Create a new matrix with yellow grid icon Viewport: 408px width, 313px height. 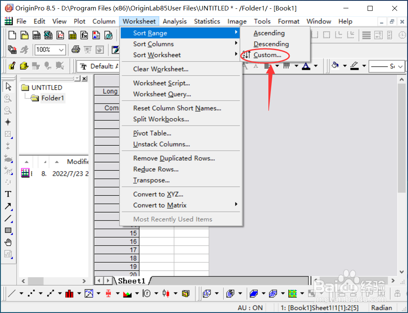click(73, 35)
